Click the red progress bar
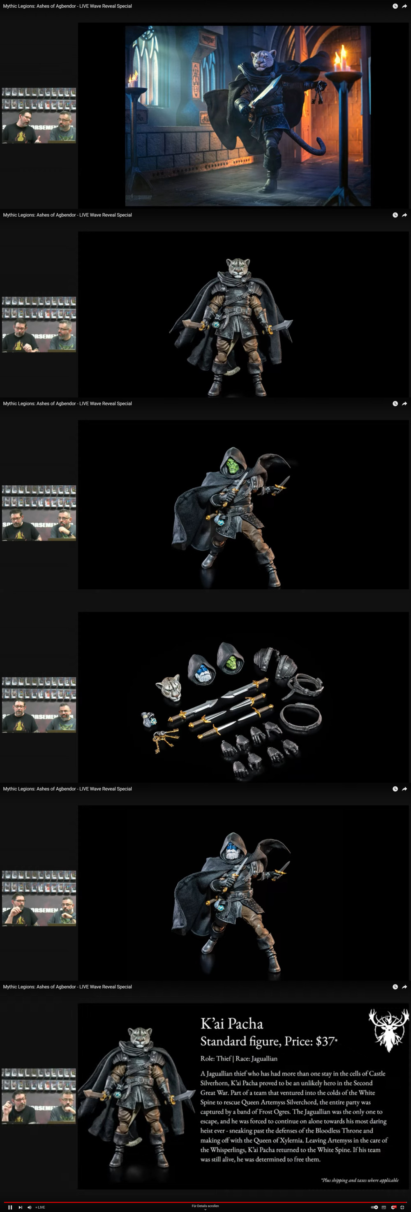Screen dimensions: 411x1212 [x=205, y=1202]
